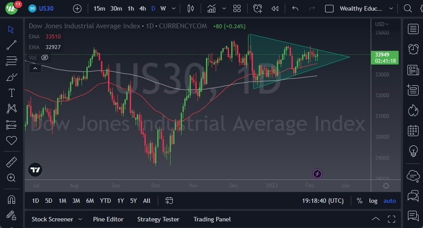423x228 pixels.
Task: Open the patterns drawing tool
Action: pos(12,109)
